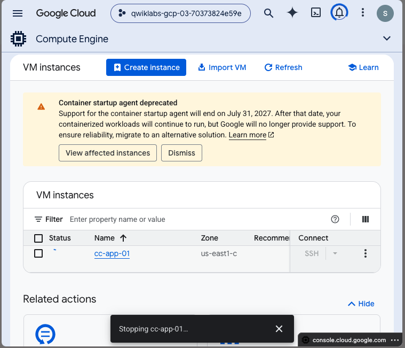This screenshot has width=405, height=348.
Task: Hide the Related actions section
Action: pyautogui.click(x=361, y=304)
